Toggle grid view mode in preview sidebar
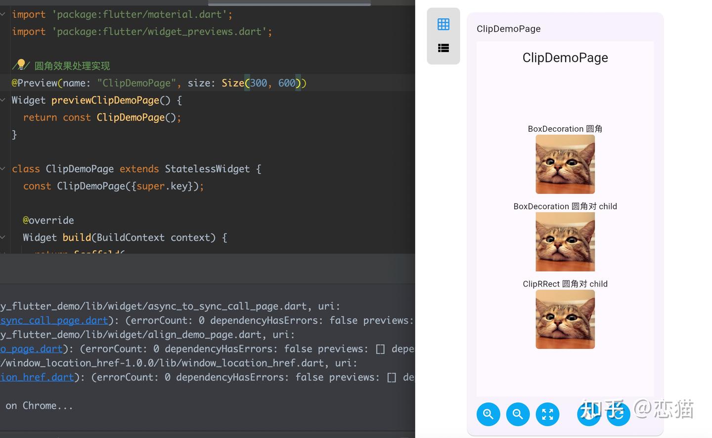Screen dimensions: 712x438 tap(444, 23)
